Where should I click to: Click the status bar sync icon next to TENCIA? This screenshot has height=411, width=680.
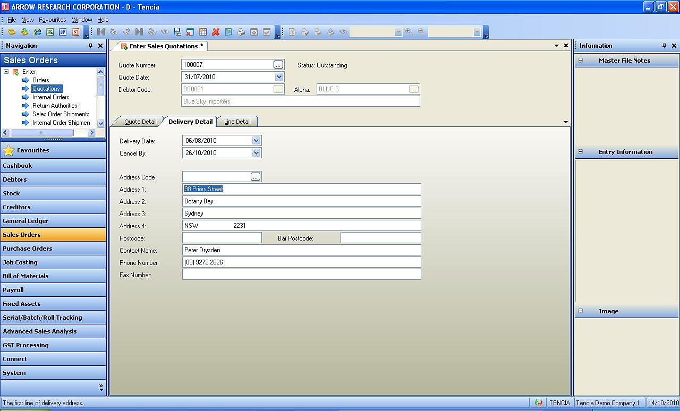(x=539, y=403)
